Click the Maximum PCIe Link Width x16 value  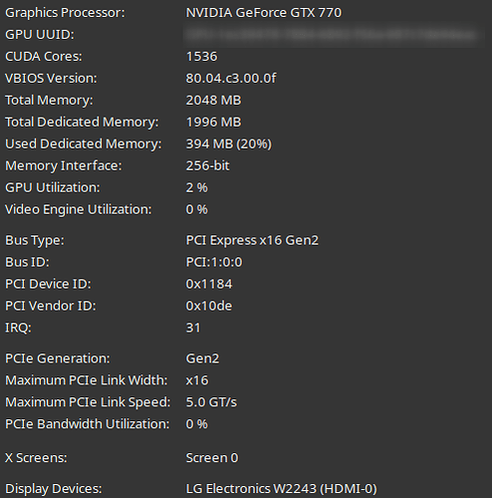[x=197, y=380]
